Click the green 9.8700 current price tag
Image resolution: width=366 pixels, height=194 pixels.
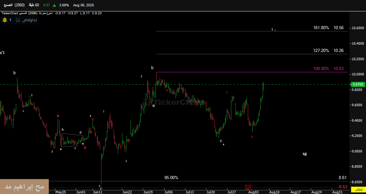pos(358,85)
